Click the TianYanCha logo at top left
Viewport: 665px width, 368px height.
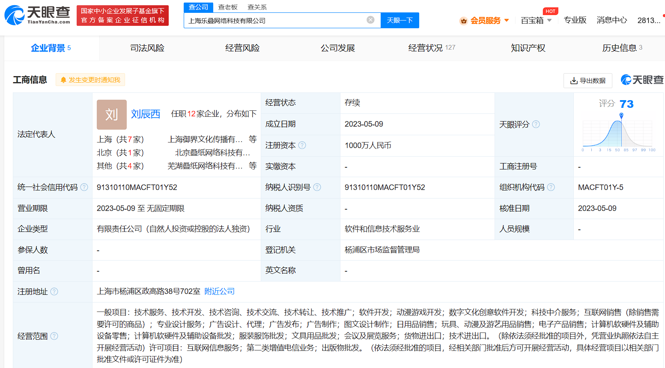37,15
